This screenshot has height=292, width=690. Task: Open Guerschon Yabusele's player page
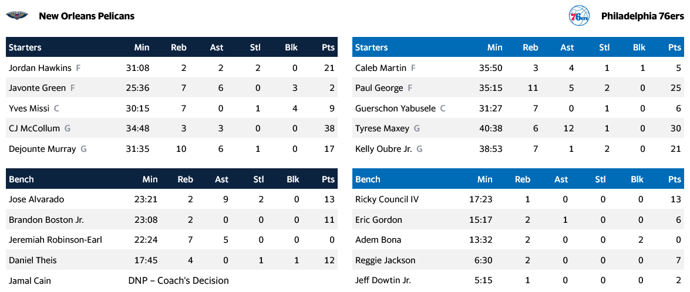pyautogui.click(x=396, y=108)
